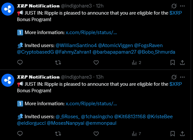Open @WilliamSantino4 mention profile

pos(76,45)
